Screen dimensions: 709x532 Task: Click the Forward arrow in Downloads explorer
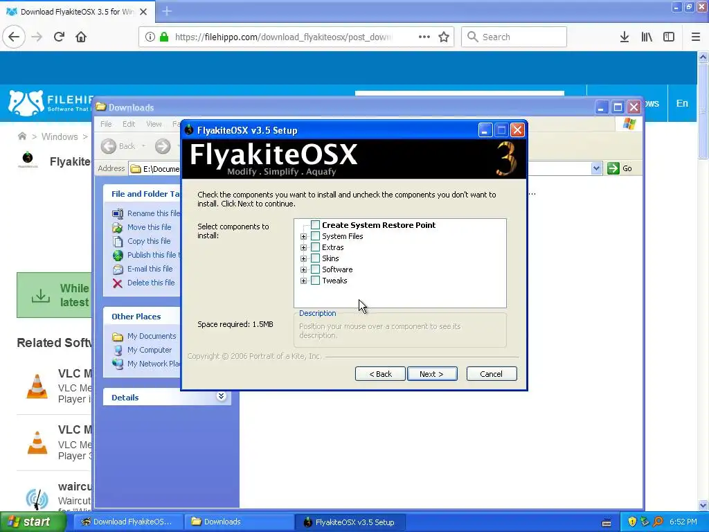(x=162, y=146)
